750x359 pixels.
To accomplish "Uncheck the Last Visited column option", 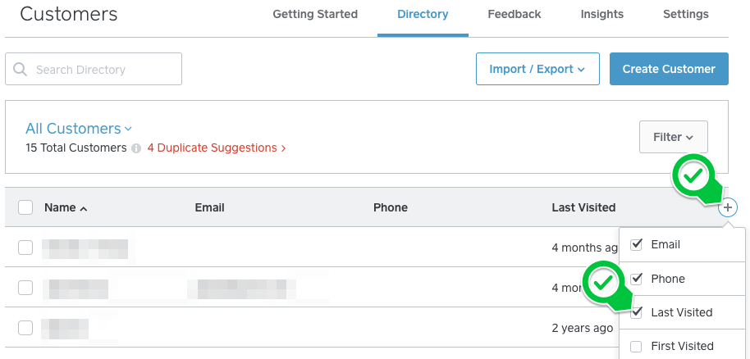I will pyautogui.click(x=636, y=312).
